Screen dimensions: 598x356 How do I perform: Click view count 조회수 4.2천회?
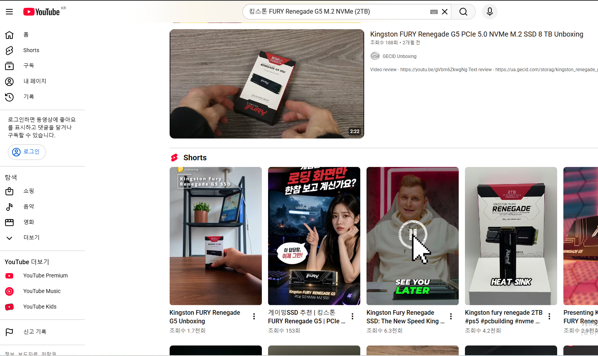click(x=483, y=331)
